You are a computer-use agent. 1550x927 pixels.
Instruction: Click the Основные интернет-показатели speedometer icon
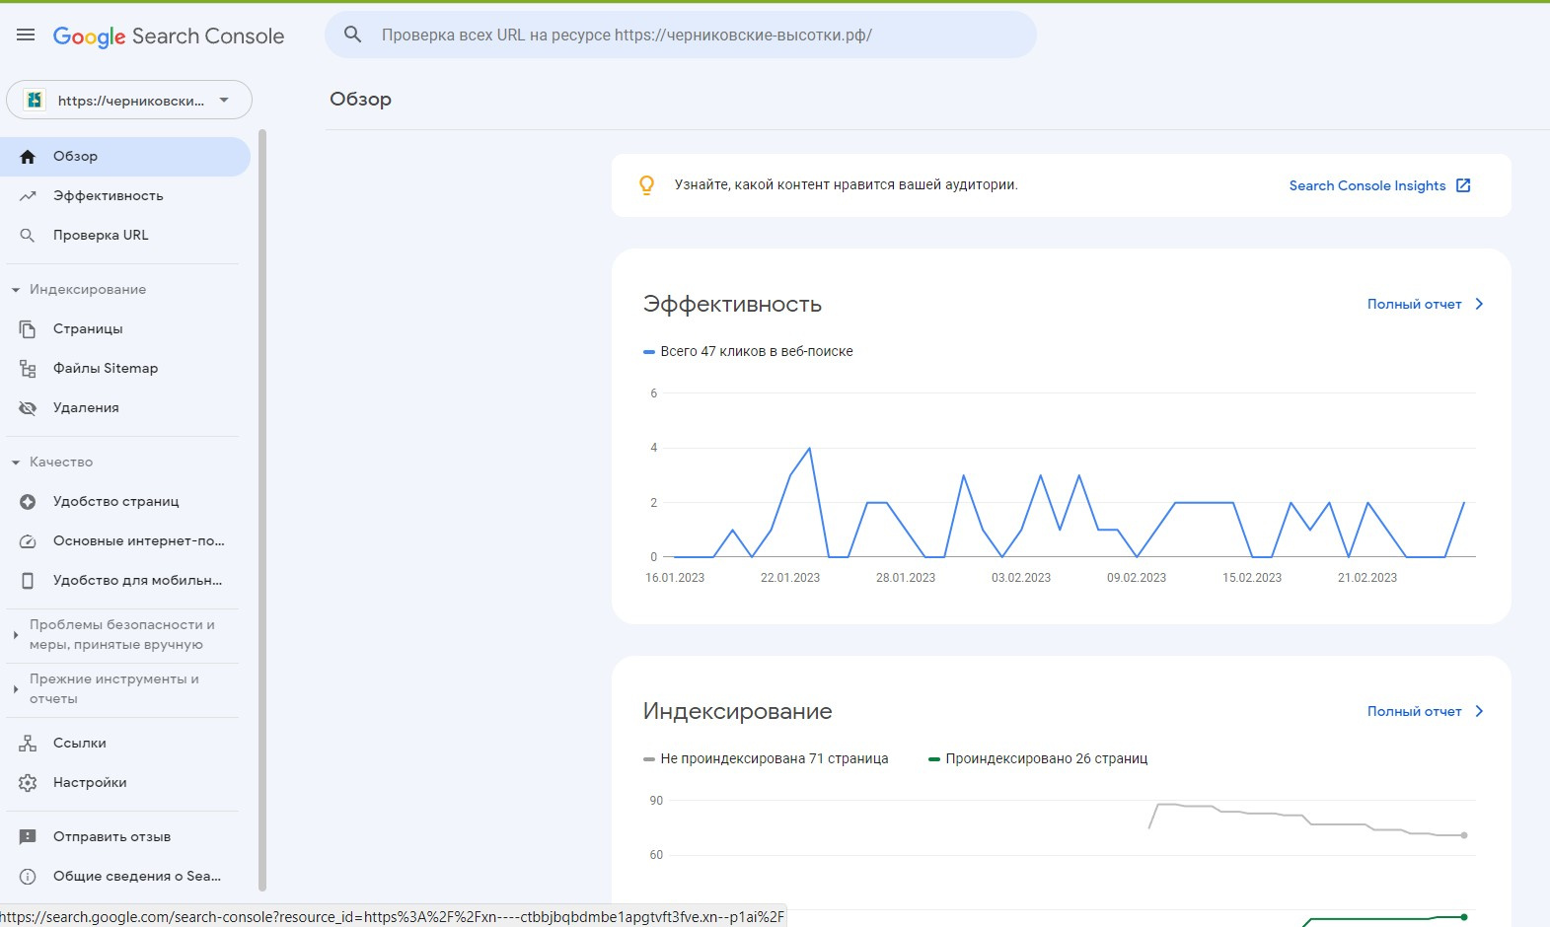click(x=28, y=541)
